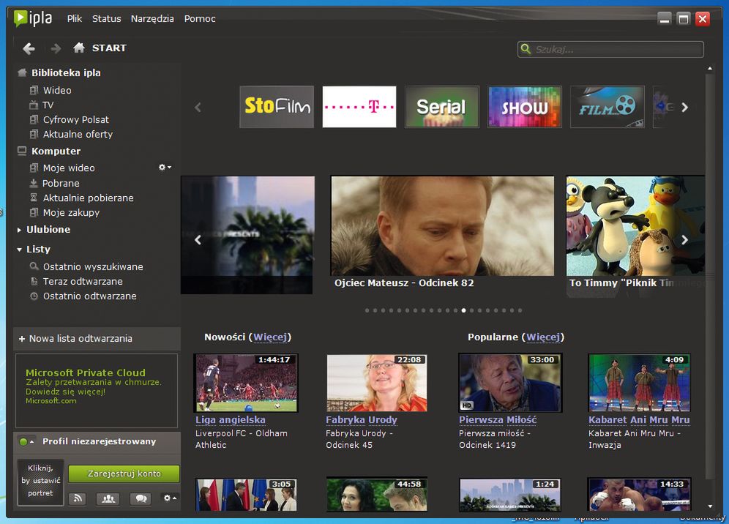The height and width of the screenshot is (524, 729).
Task: Select Aktualne oferty
Action: coord(78,135)
